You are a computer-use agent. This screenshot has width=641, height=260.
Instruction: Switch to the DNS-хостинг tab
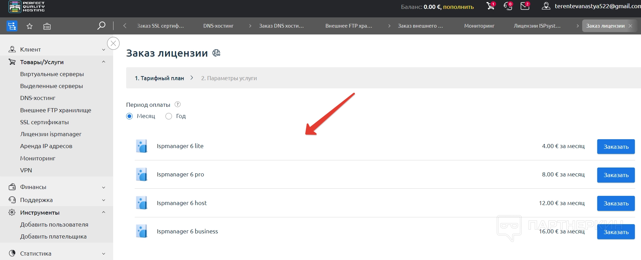coord(218,26)
